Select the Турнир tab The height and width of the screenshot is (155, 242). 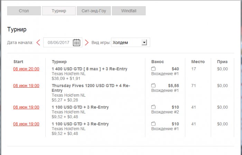tap(59, 11)
